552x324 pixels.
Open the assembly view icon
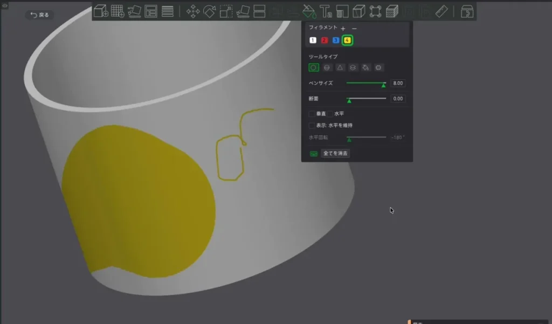467,11
